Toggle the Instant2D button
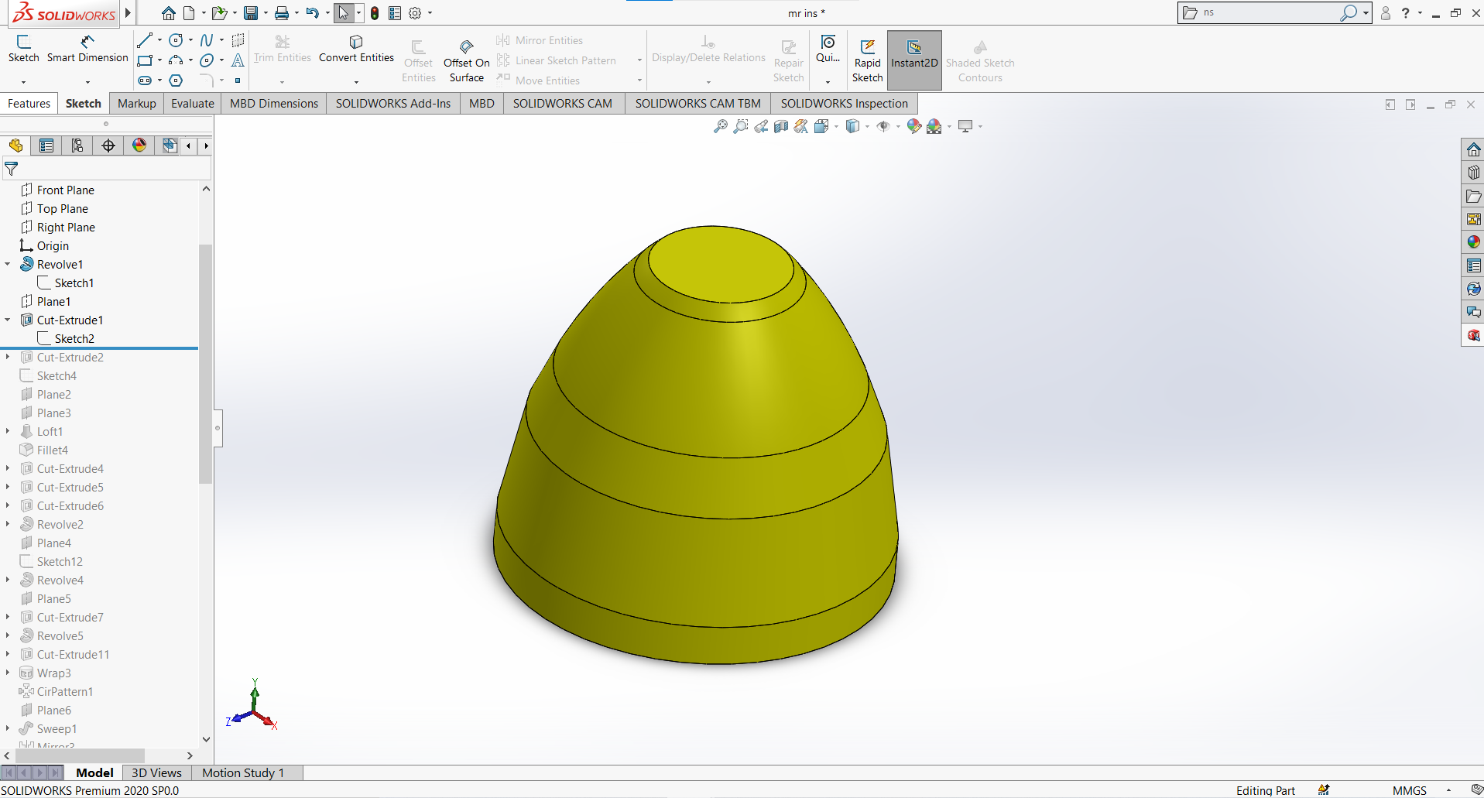This screenshot has width=1484, height=798. [x=914, y=60]
